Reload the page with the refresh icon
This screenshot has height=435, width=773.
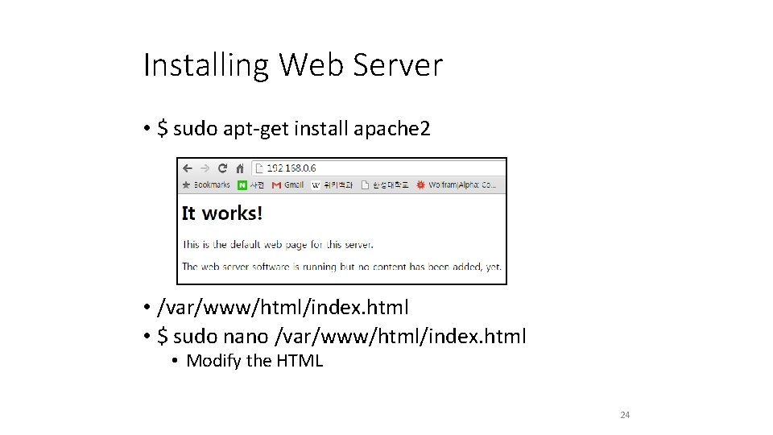point(222,168)
